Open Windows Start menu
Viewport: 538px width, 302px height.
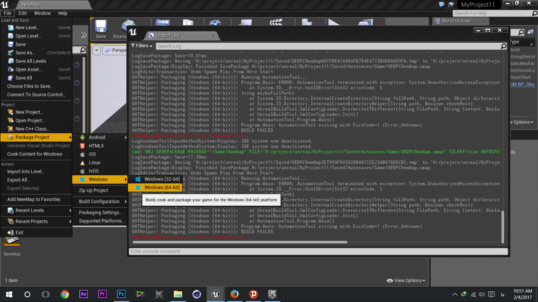[9, 294]
